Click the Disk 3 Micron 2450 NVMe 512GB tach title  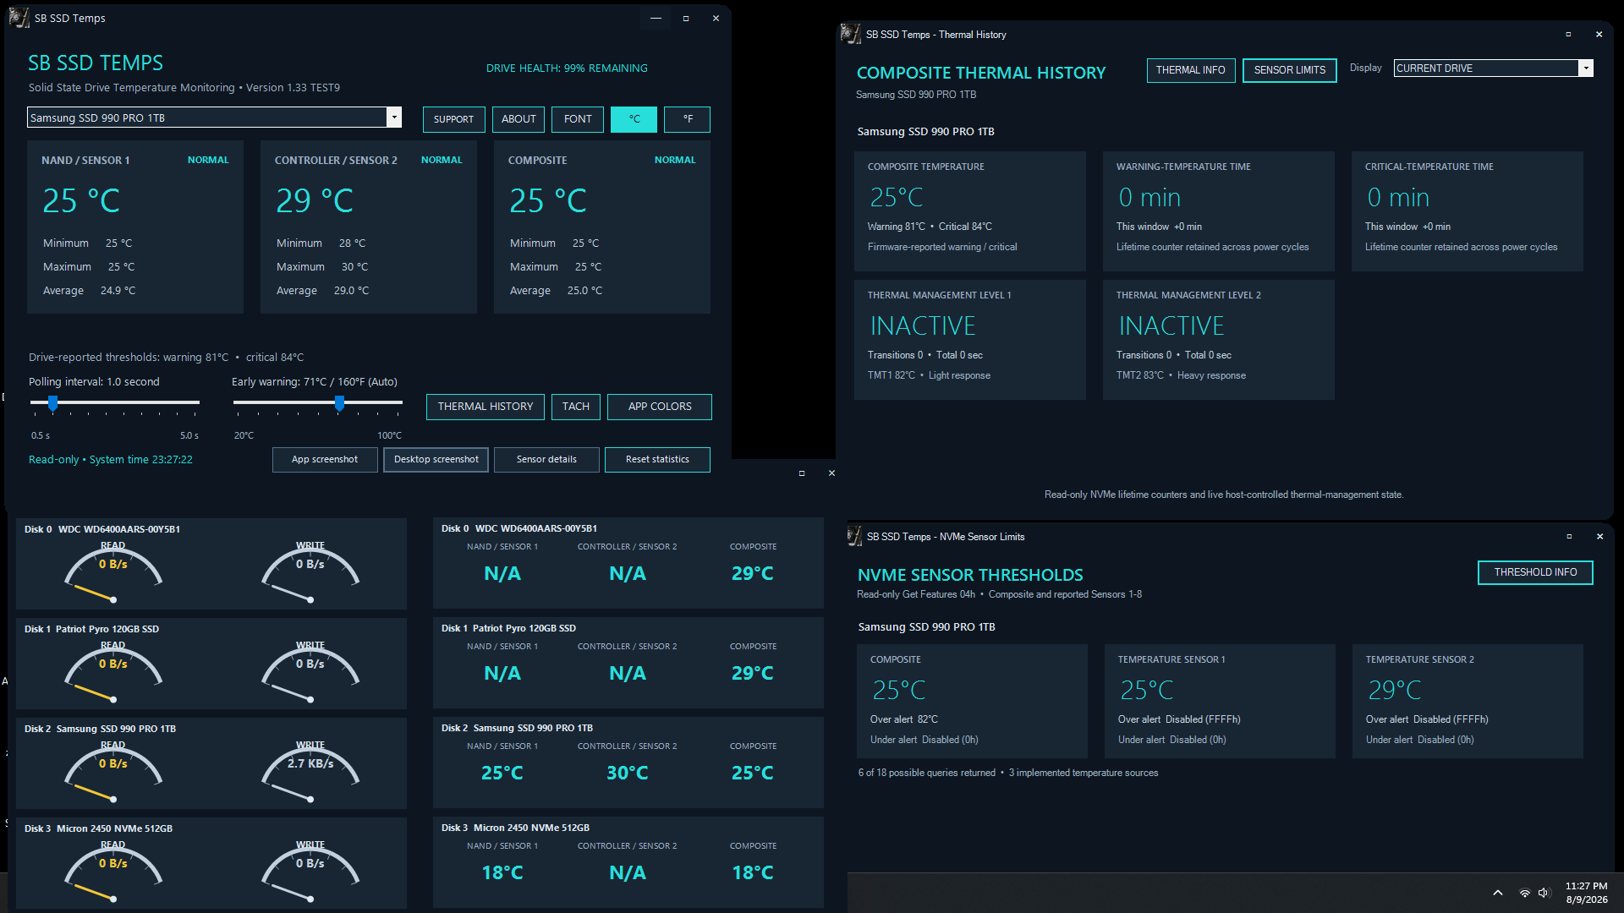[x=98, y=828]
